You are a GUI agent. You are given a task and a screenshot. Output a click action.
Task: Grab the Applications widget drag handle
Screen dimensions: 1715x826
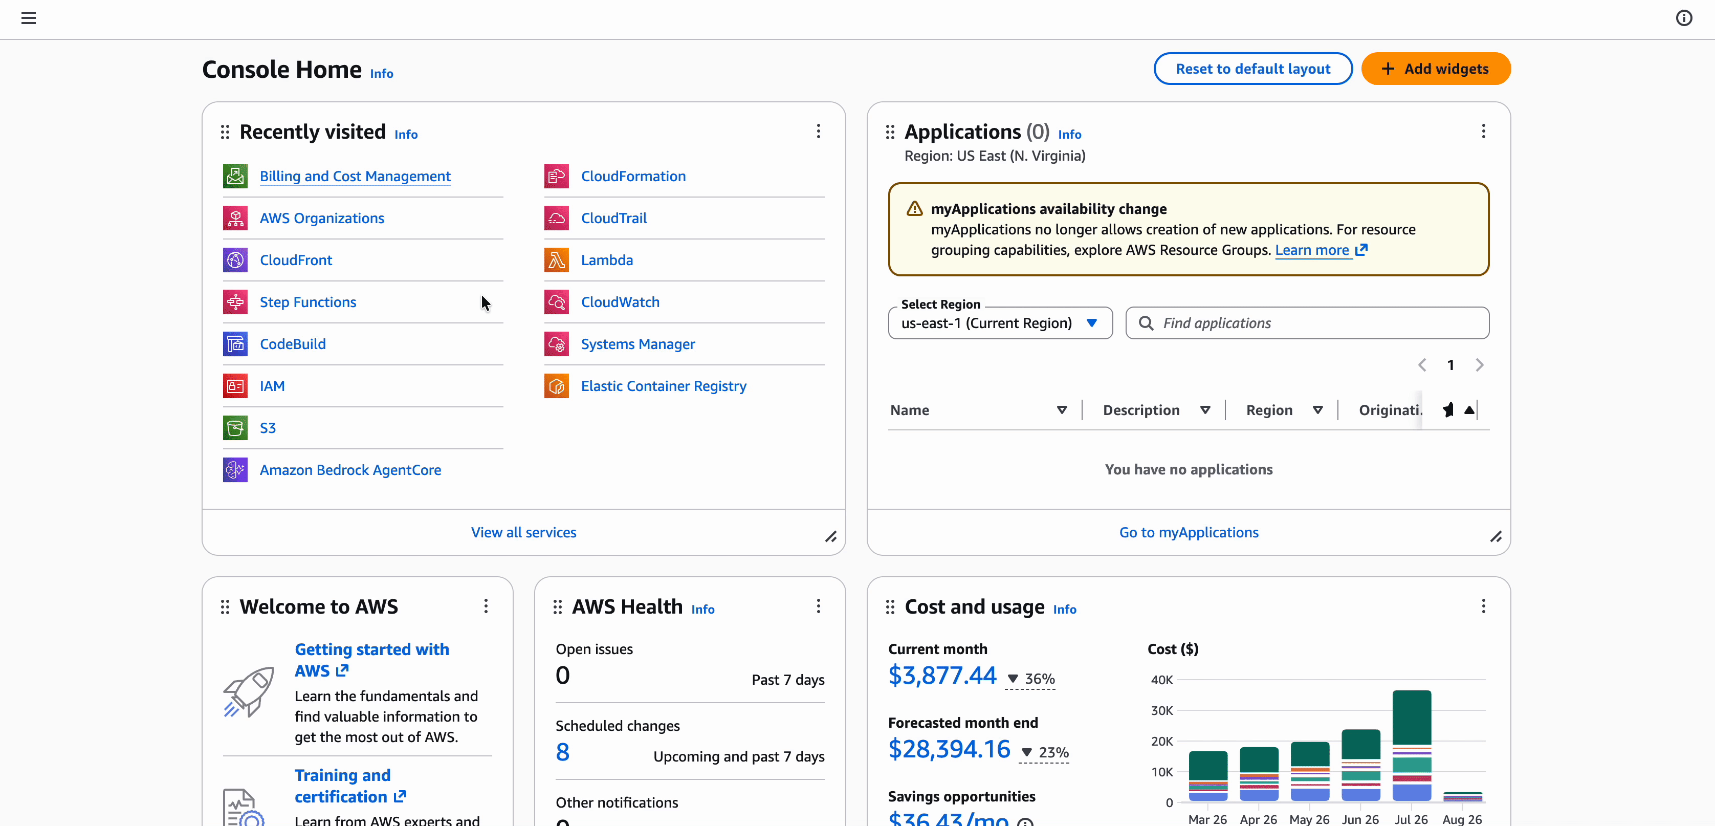(x=890, y=132)
